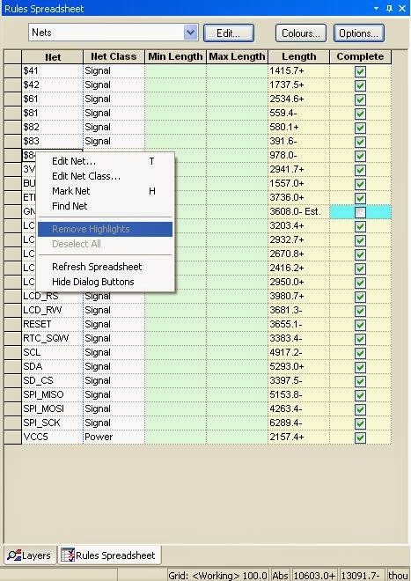
Task: Choose Hide Dialog Buttons from context menu
Action: coord(105,282)
